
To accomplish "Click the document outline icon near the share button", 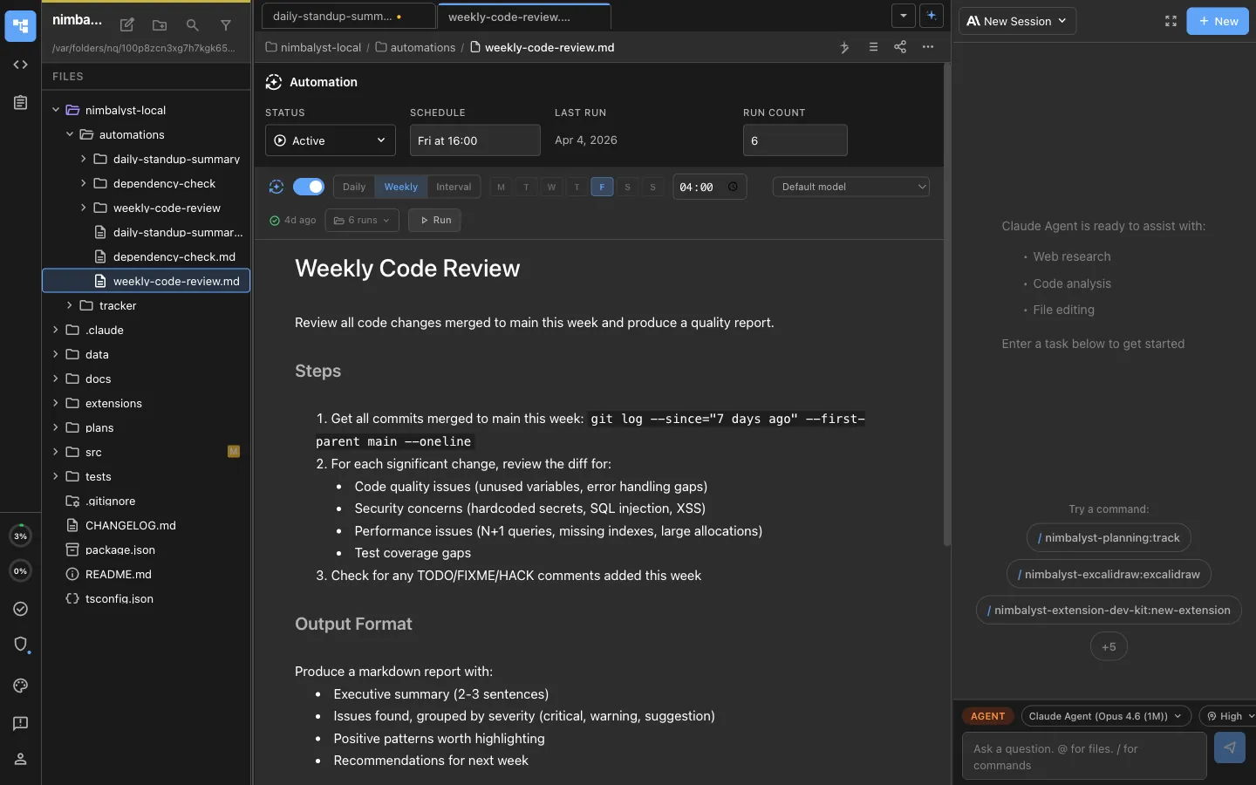I will [873, 48].
